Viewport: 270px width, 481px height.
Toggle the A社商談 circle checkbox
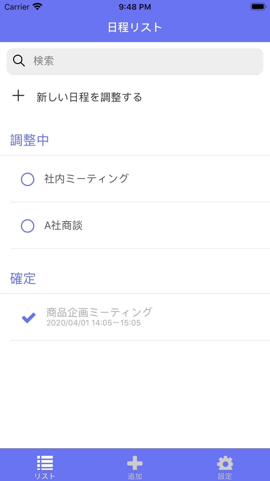click(x=28, y=226)
